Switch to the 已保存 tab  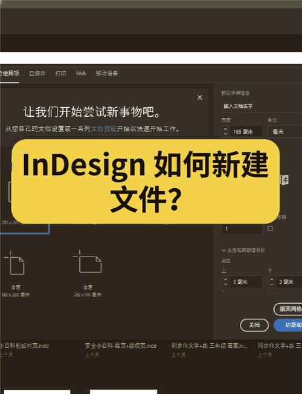[x=37, y=73]
